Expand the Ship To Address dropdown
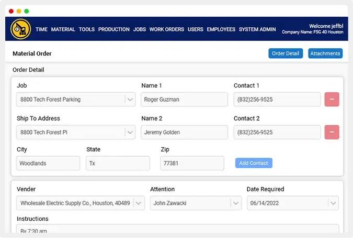This screenshot has width=353, height=238. pyautogui.click(x=130, y=133)
